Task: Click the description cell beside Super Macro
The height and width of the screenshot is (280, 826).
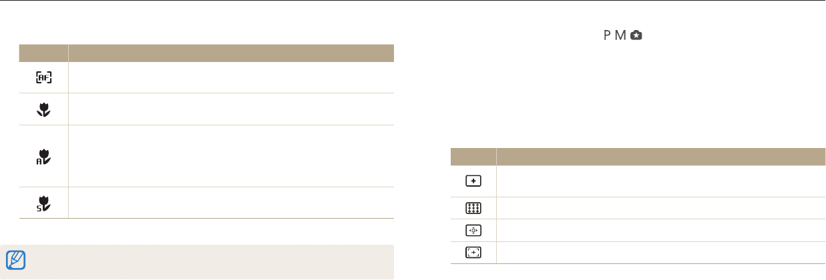Action: [230, 203]
